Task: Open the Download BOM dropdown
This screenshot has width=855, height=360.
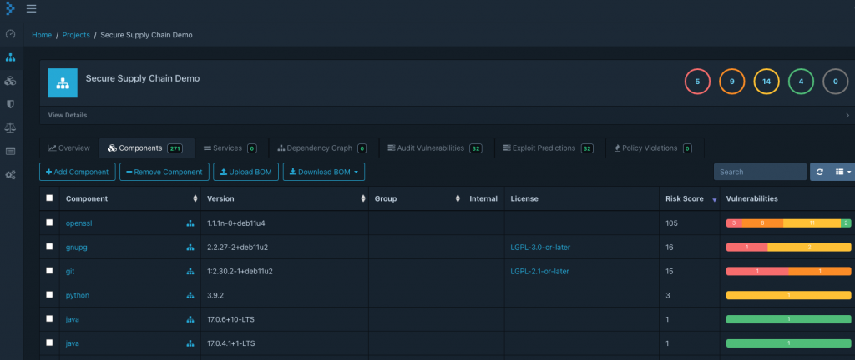Action: coord(324,172)
